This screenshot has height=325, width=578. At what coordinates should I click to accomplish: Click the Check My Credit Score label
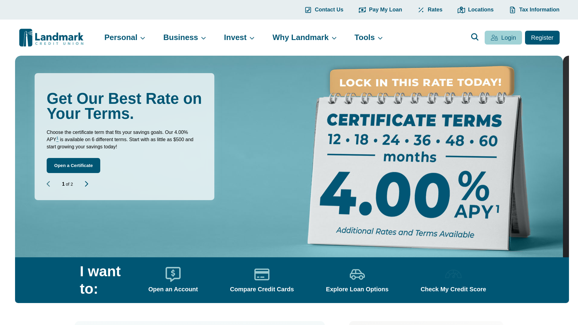pos(453,289)
